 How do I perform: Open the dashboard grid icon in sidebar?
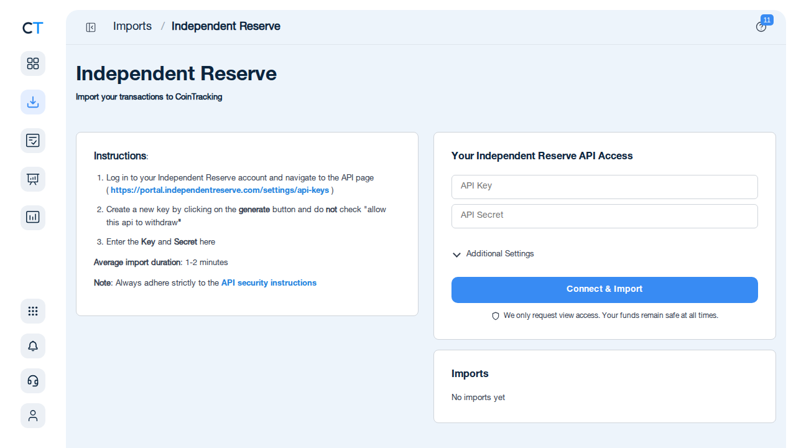33,63
